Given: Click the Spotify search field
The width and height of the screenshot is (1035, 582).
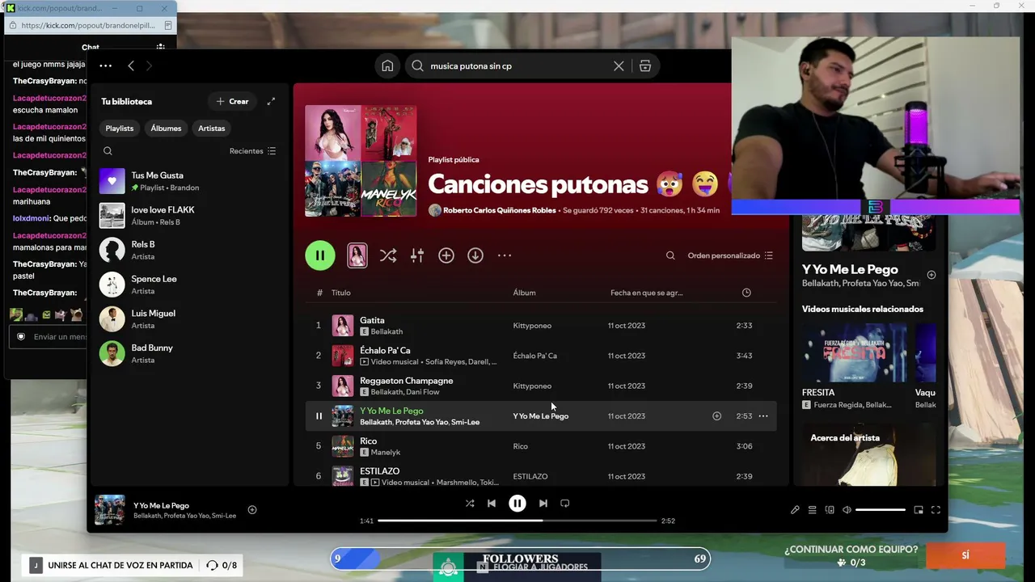Looking at the screenshot, I should [x=518, y=66].
